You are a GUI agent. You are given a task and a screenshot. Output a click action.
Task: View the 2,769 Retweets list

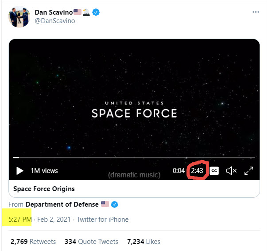pos(33,242)
